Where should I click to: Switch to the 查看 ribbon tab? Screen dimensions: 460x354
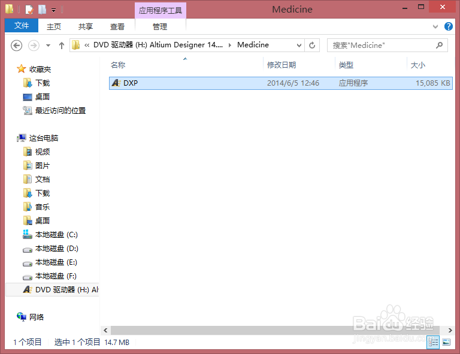pos(117,27)
